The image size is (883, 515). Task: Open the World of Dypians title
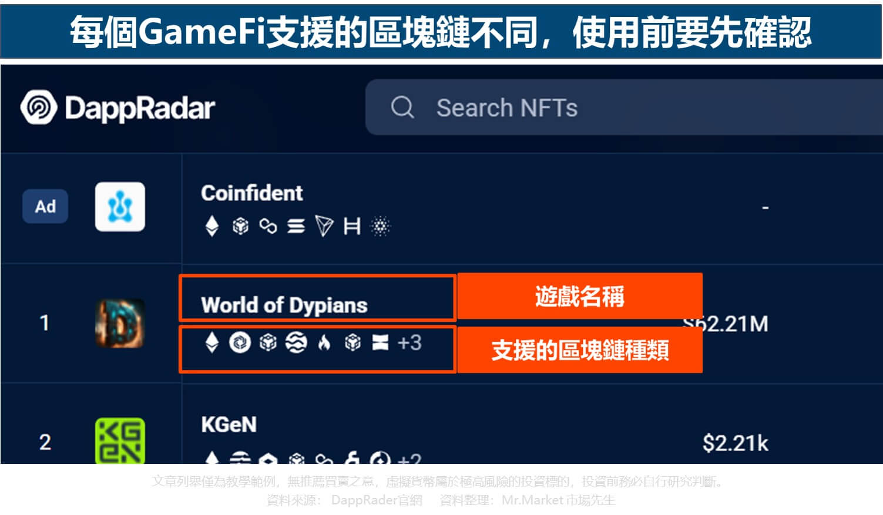click(284, 305)
